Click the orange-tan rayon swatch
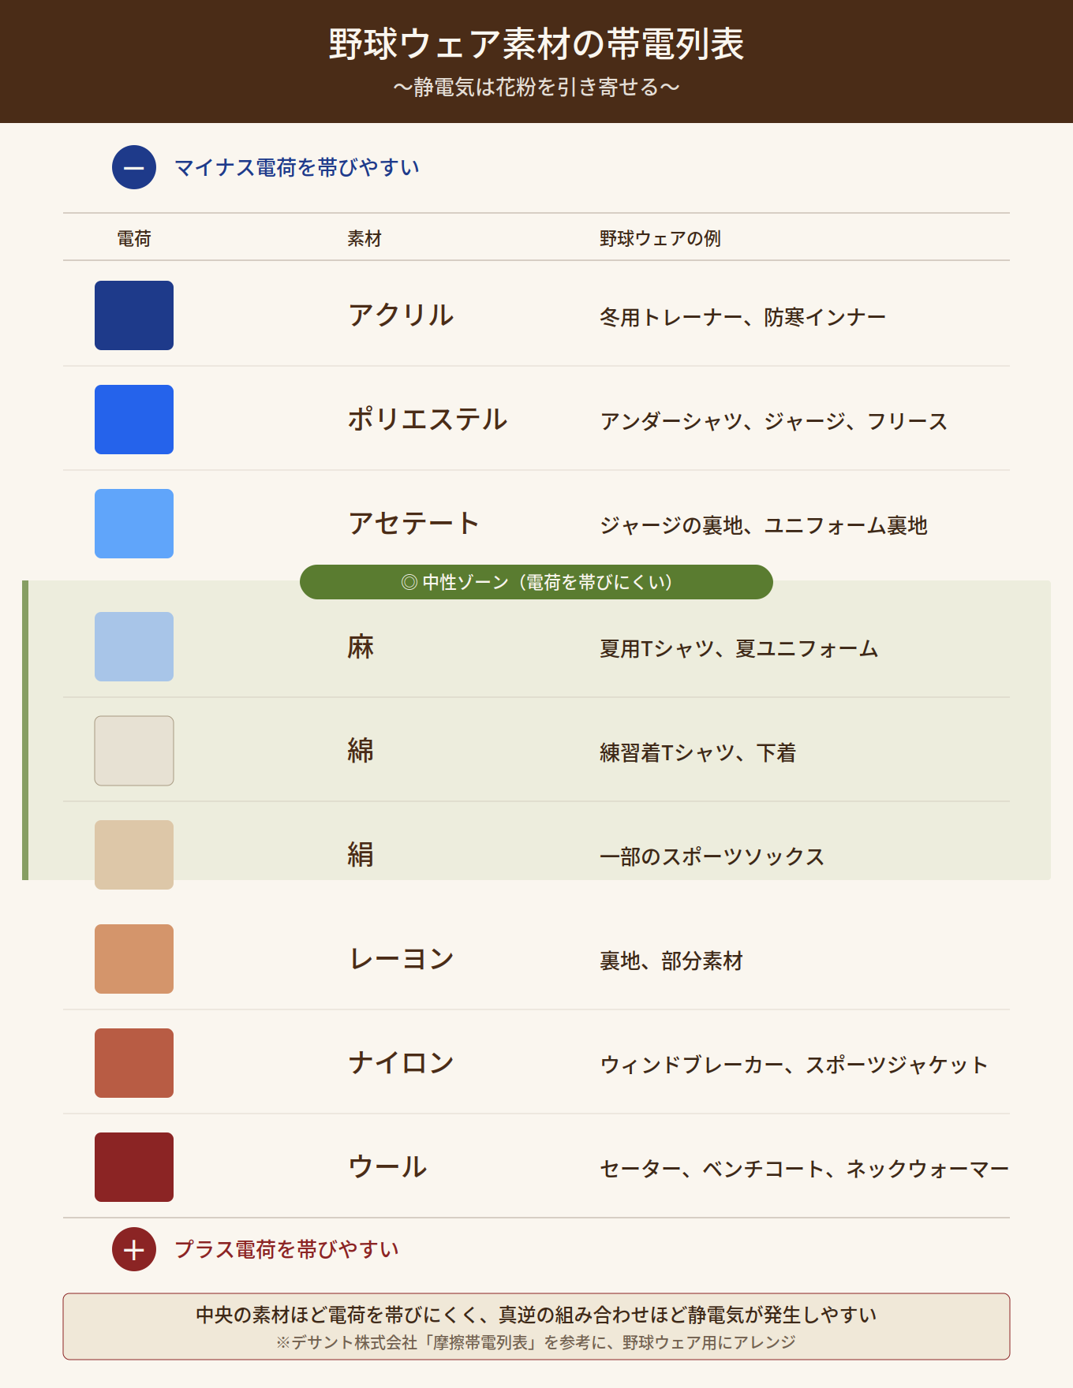The image size is (1073, 1388). [134, 959]
